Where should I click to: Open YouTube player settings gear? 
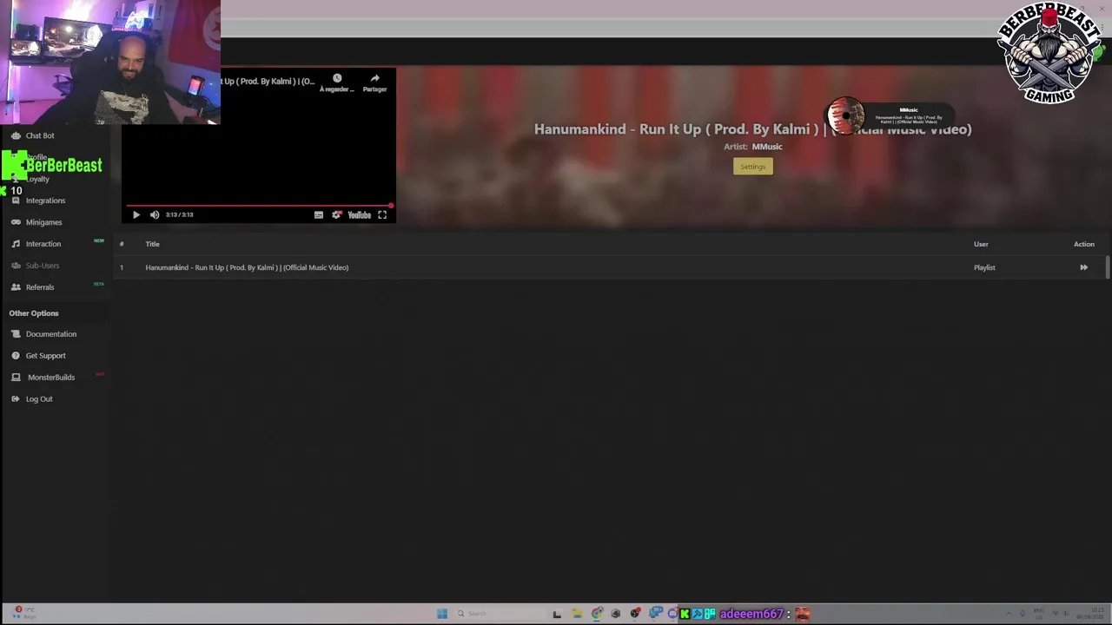(x=336, y=215)
